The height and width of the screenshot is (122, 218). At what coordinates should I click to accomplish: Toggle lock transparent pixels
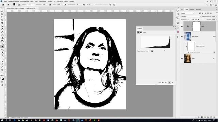click(188, 20)
